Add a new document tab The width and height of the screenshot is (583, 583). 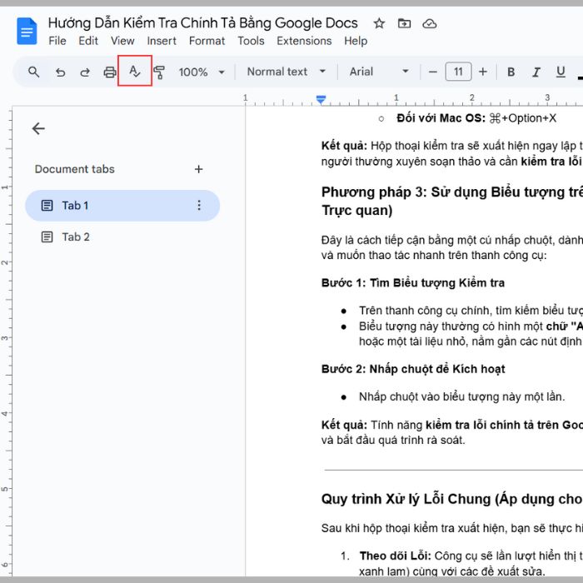pos(198,169)
